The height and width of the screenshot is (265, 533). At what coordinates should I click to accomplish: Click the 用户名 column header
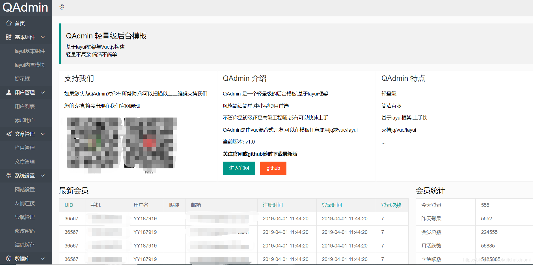tap(141, 205)
